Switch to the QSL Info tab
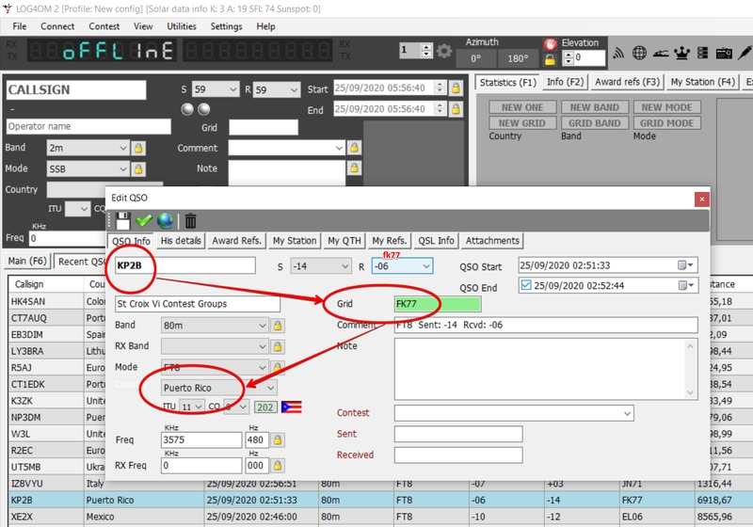 click(x=436, y=241)
